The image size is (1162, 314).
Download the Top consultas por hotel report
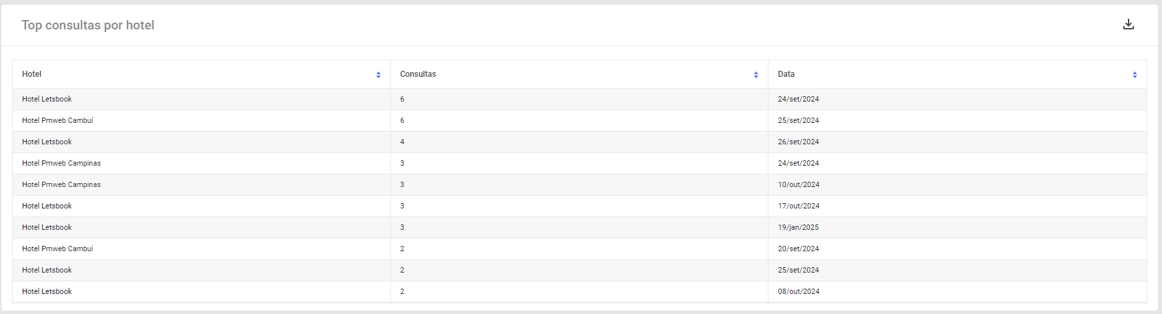1129,25
